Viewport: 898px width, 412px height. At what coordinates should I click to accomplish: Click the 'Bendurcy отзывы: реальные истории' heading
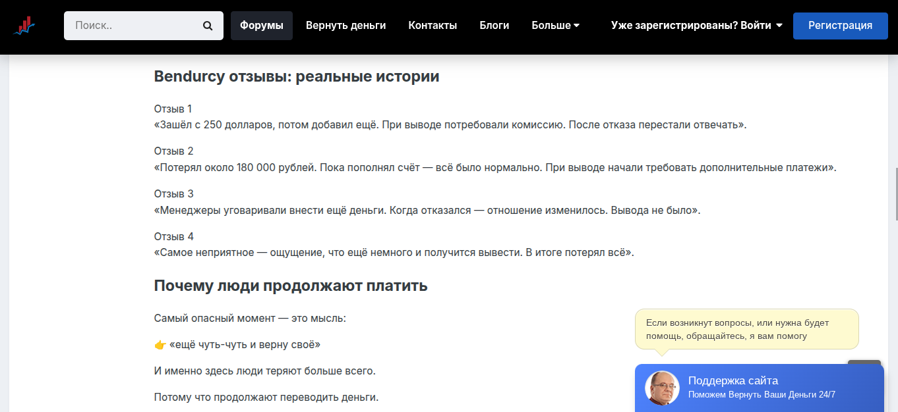[x=297, y=76]
